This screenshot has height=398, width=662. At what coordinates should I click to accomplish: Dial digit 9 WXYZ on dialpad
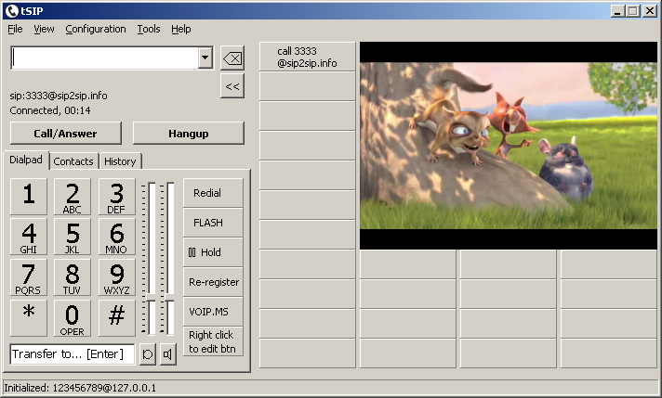[x=116, y=277]
